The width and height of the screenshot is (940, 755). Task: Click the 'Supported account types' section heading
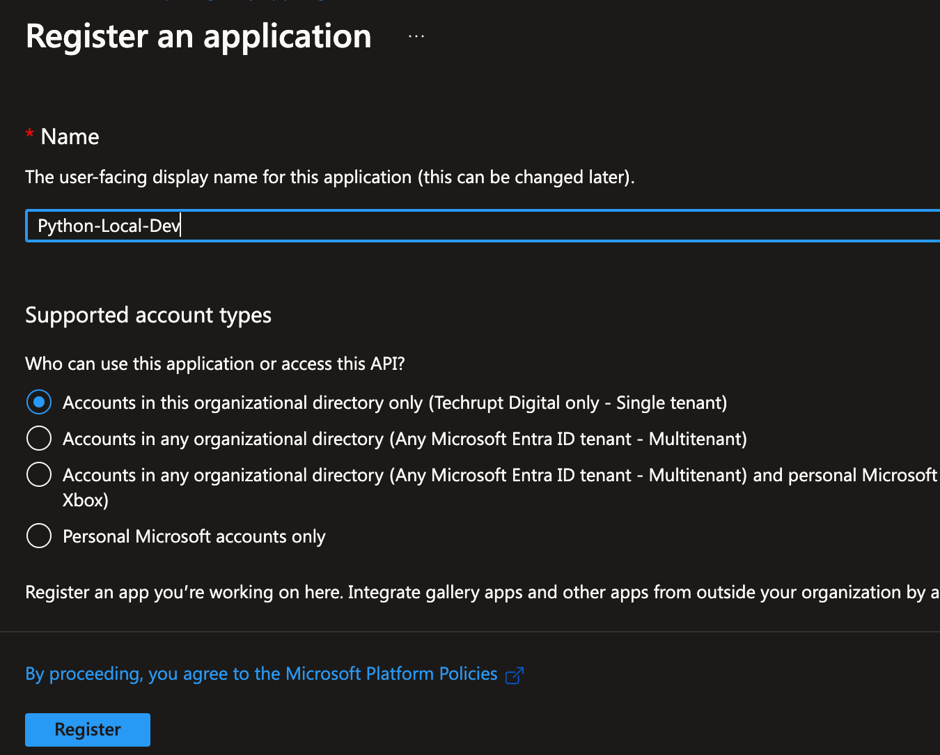click(x=148, y=315)
